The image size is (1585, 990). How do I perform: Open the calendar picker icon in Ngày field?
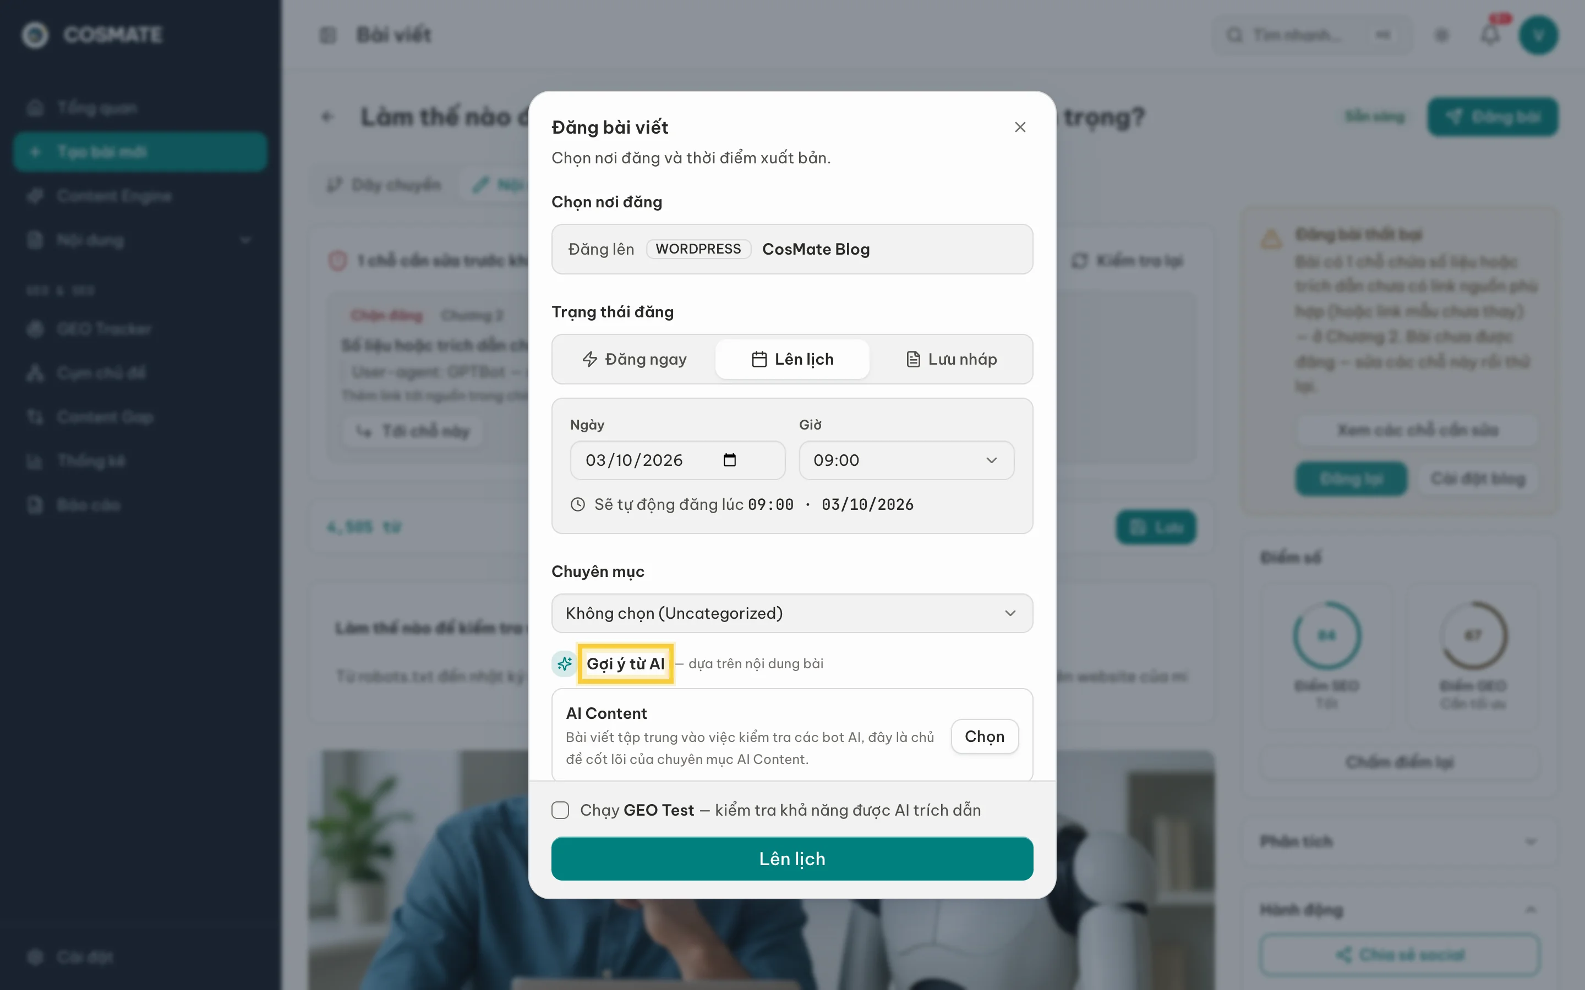tap(730, 460)
